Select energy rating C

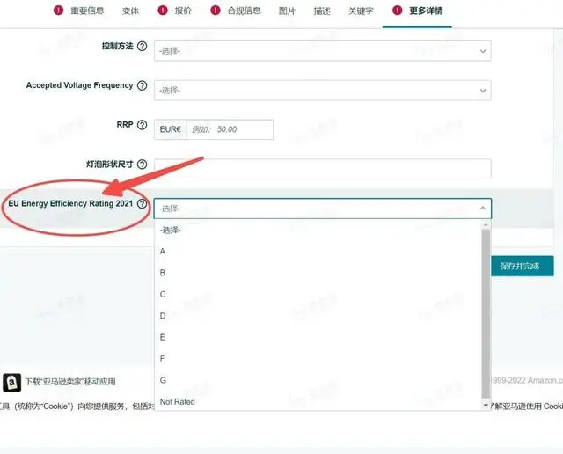tap(318, 295)
